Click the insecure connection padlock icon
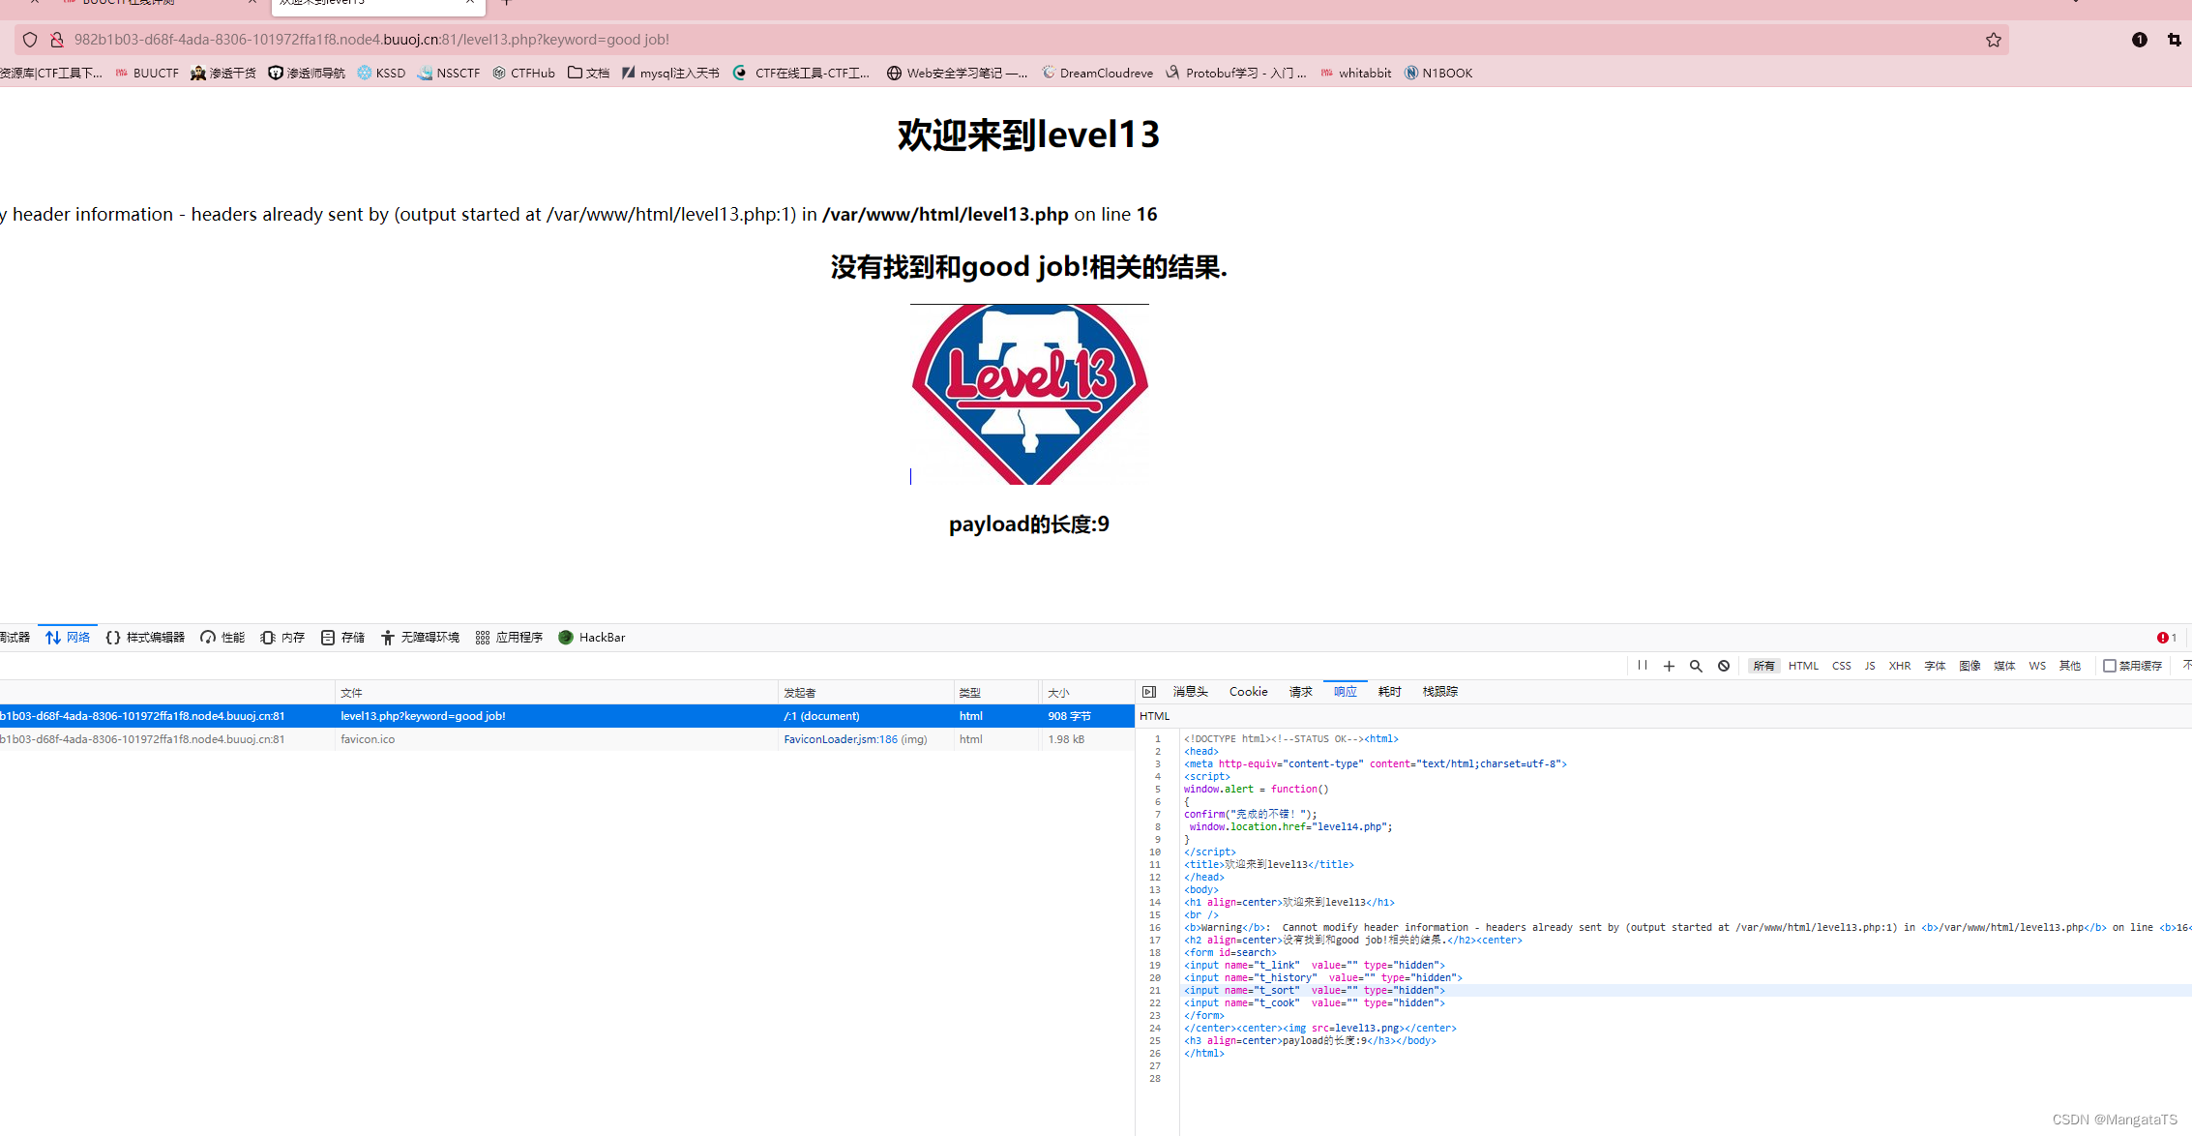Screen dimensions: 2192x1136 coord(57,40)
